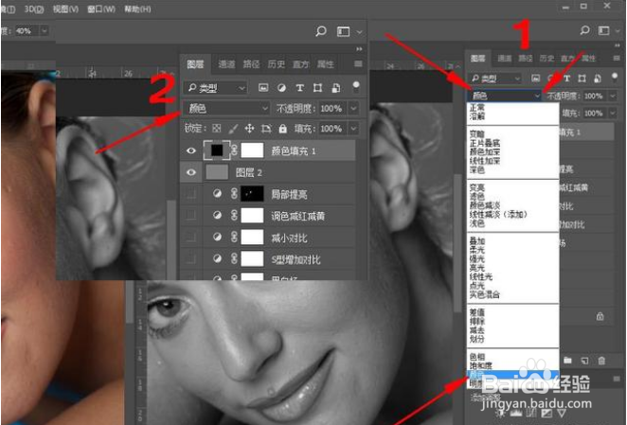Show the S型增加对比 layer visibility box

(x=191, y=259)
